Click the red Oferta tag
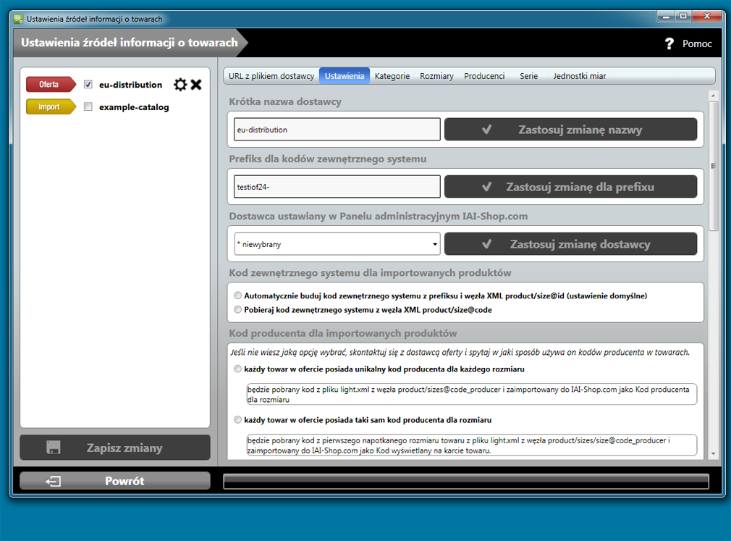The width and height of the screenshot is (731, 541). (x=51, y=85)
